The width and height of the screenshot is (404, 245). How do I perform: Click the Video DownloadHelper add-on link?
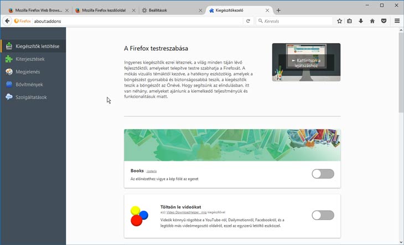(x=187, y=212)
